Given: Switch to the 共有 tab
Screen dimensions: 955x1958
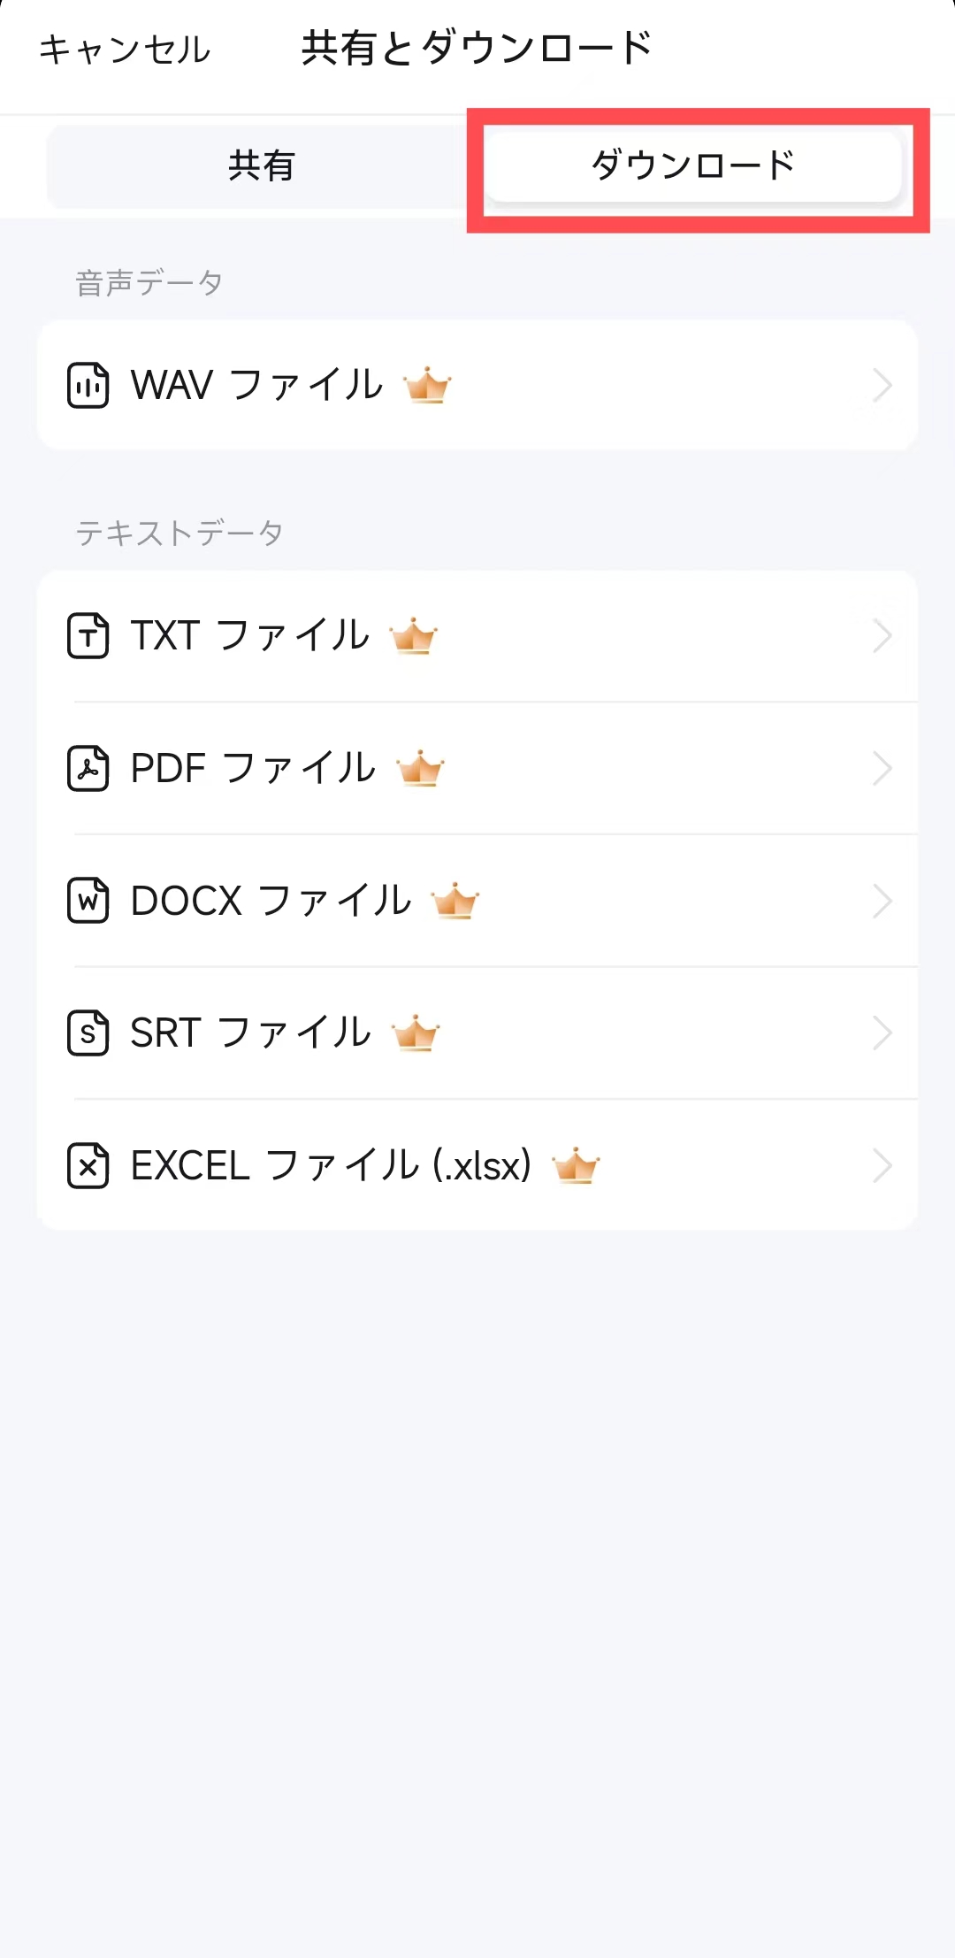Looking at the screenshot, I should click(262, 165).
